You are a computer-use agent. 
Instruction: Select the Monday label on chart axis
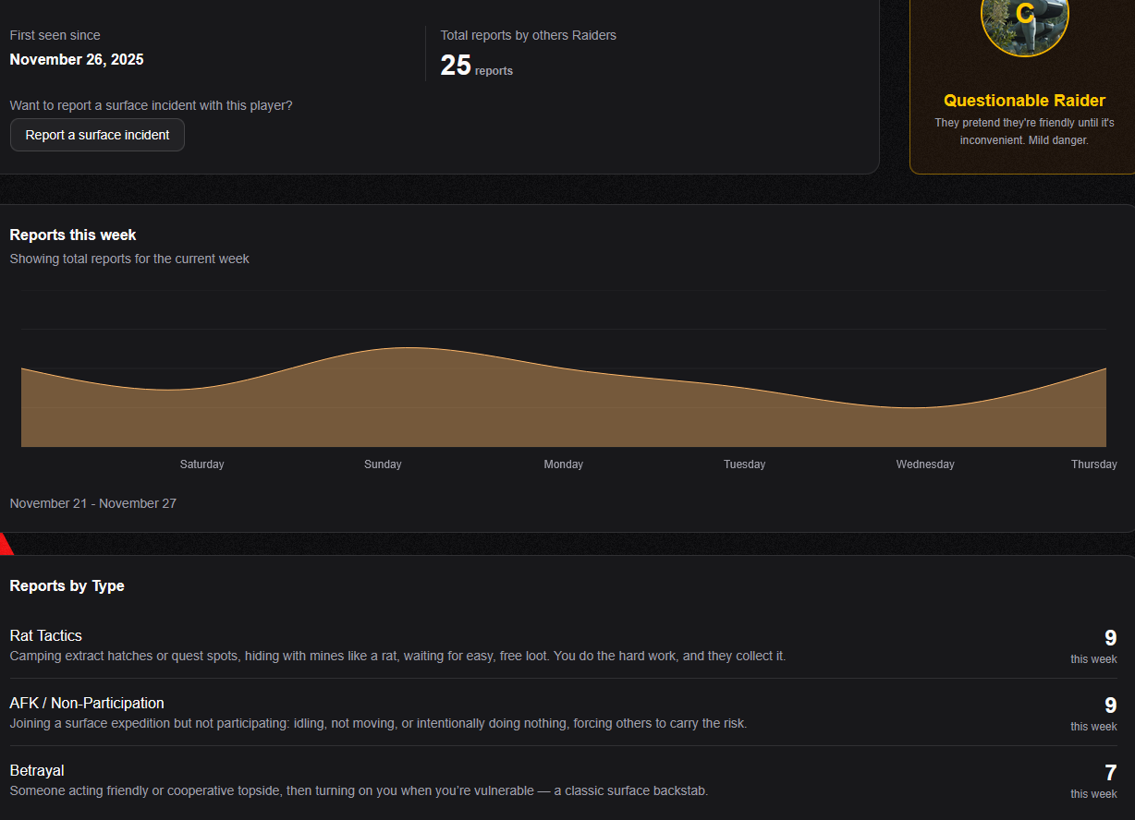point(564,464)
